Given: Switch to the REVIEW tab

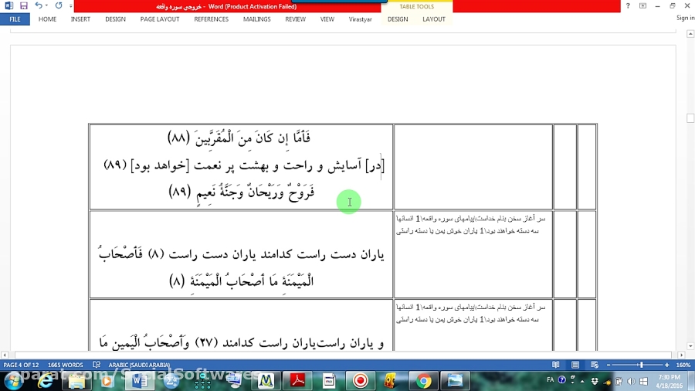Looking at the screenshot, I should point(295,19).
